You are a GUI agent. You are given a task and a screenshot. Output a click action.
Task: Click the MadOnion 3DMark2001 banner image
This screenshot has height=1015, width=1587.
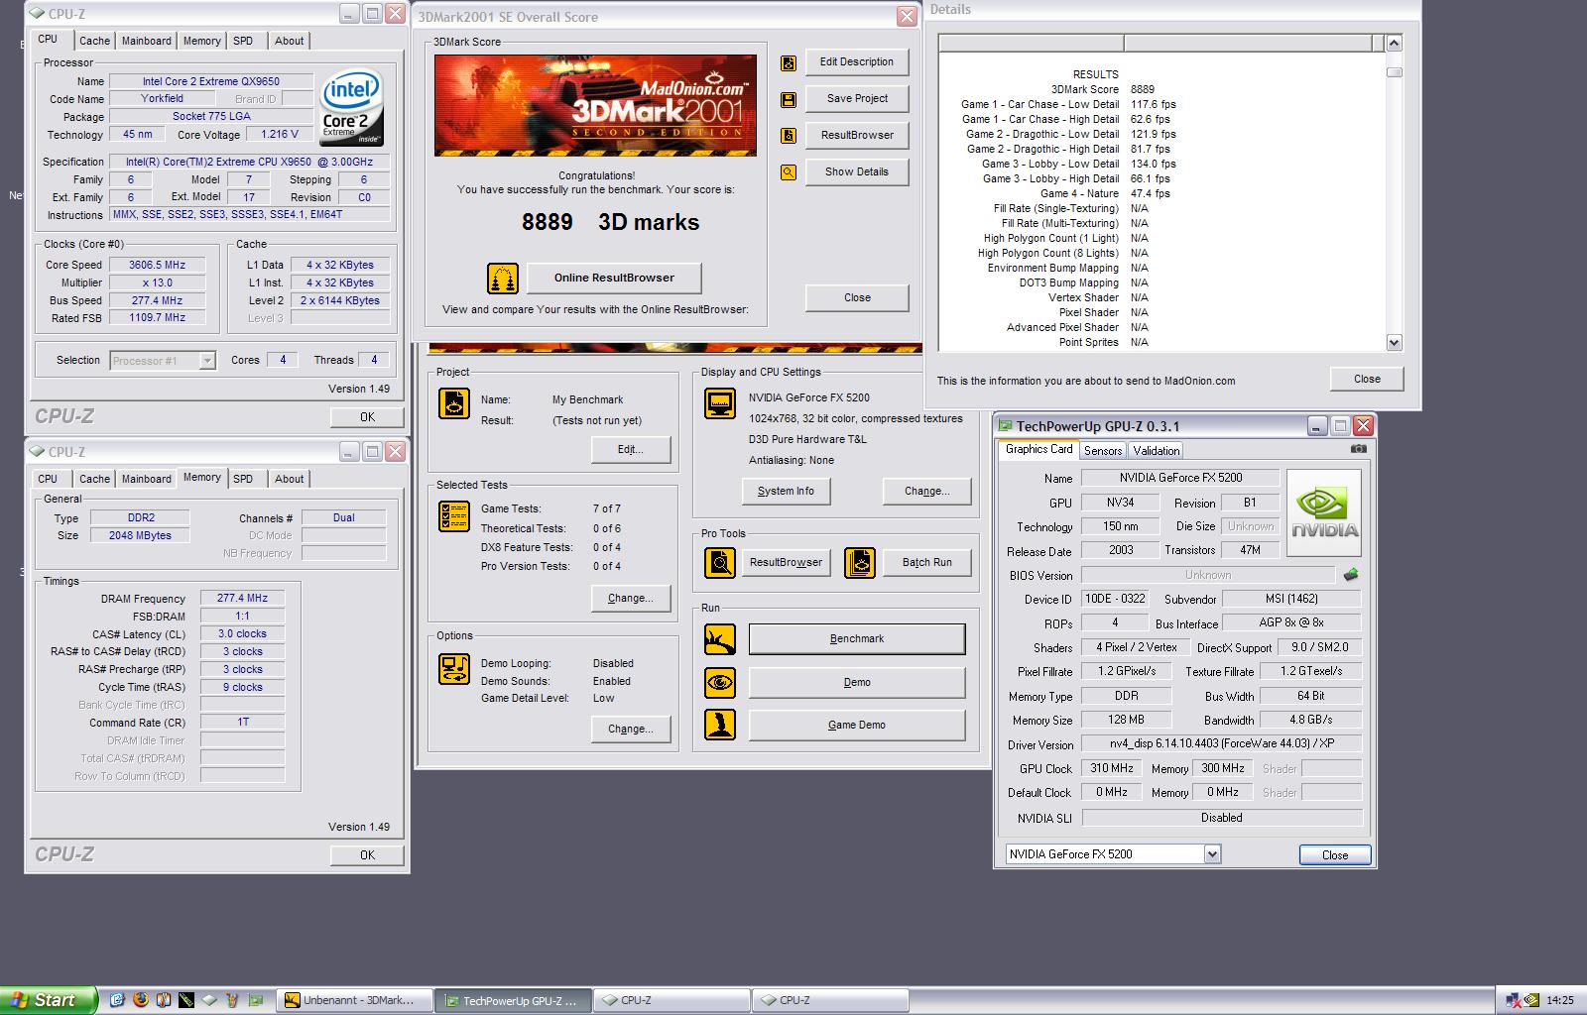[x=596, y=104]
